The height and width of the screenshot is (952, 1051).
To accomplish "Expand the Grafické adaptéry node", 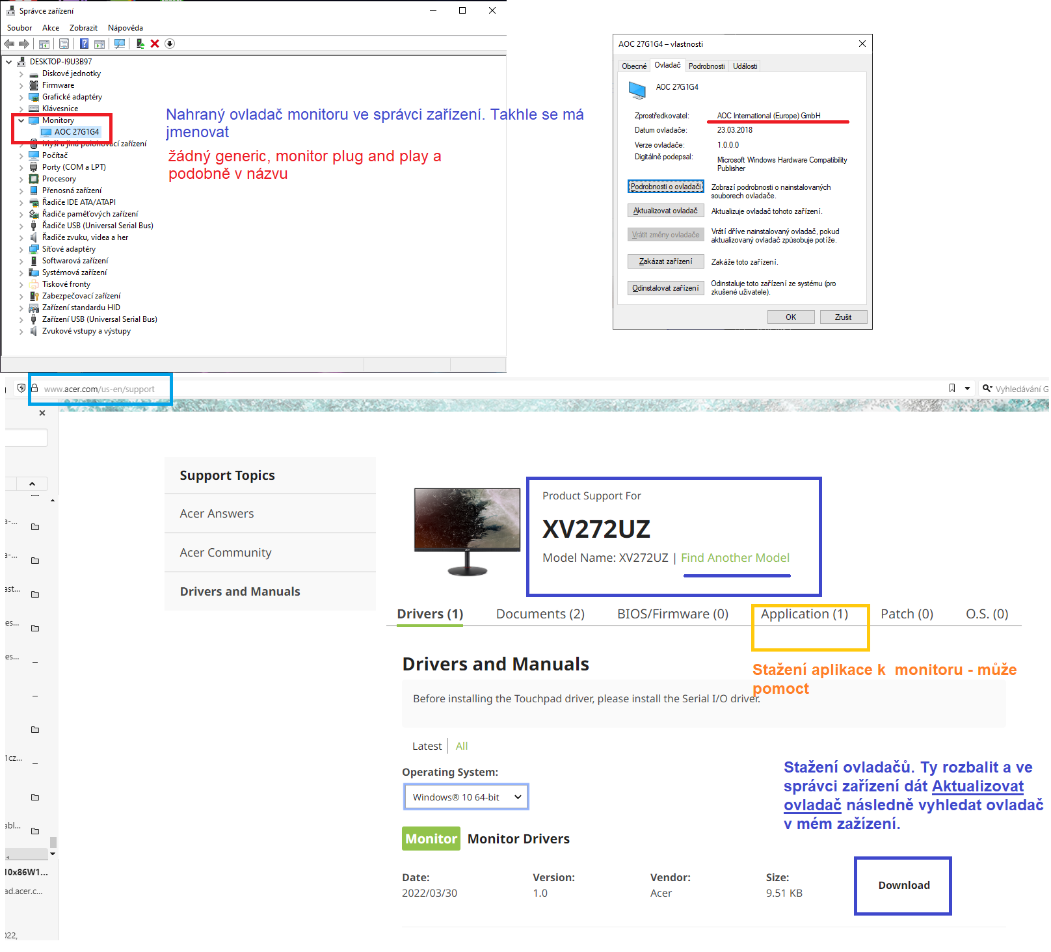I will click(x=21, y=97).
